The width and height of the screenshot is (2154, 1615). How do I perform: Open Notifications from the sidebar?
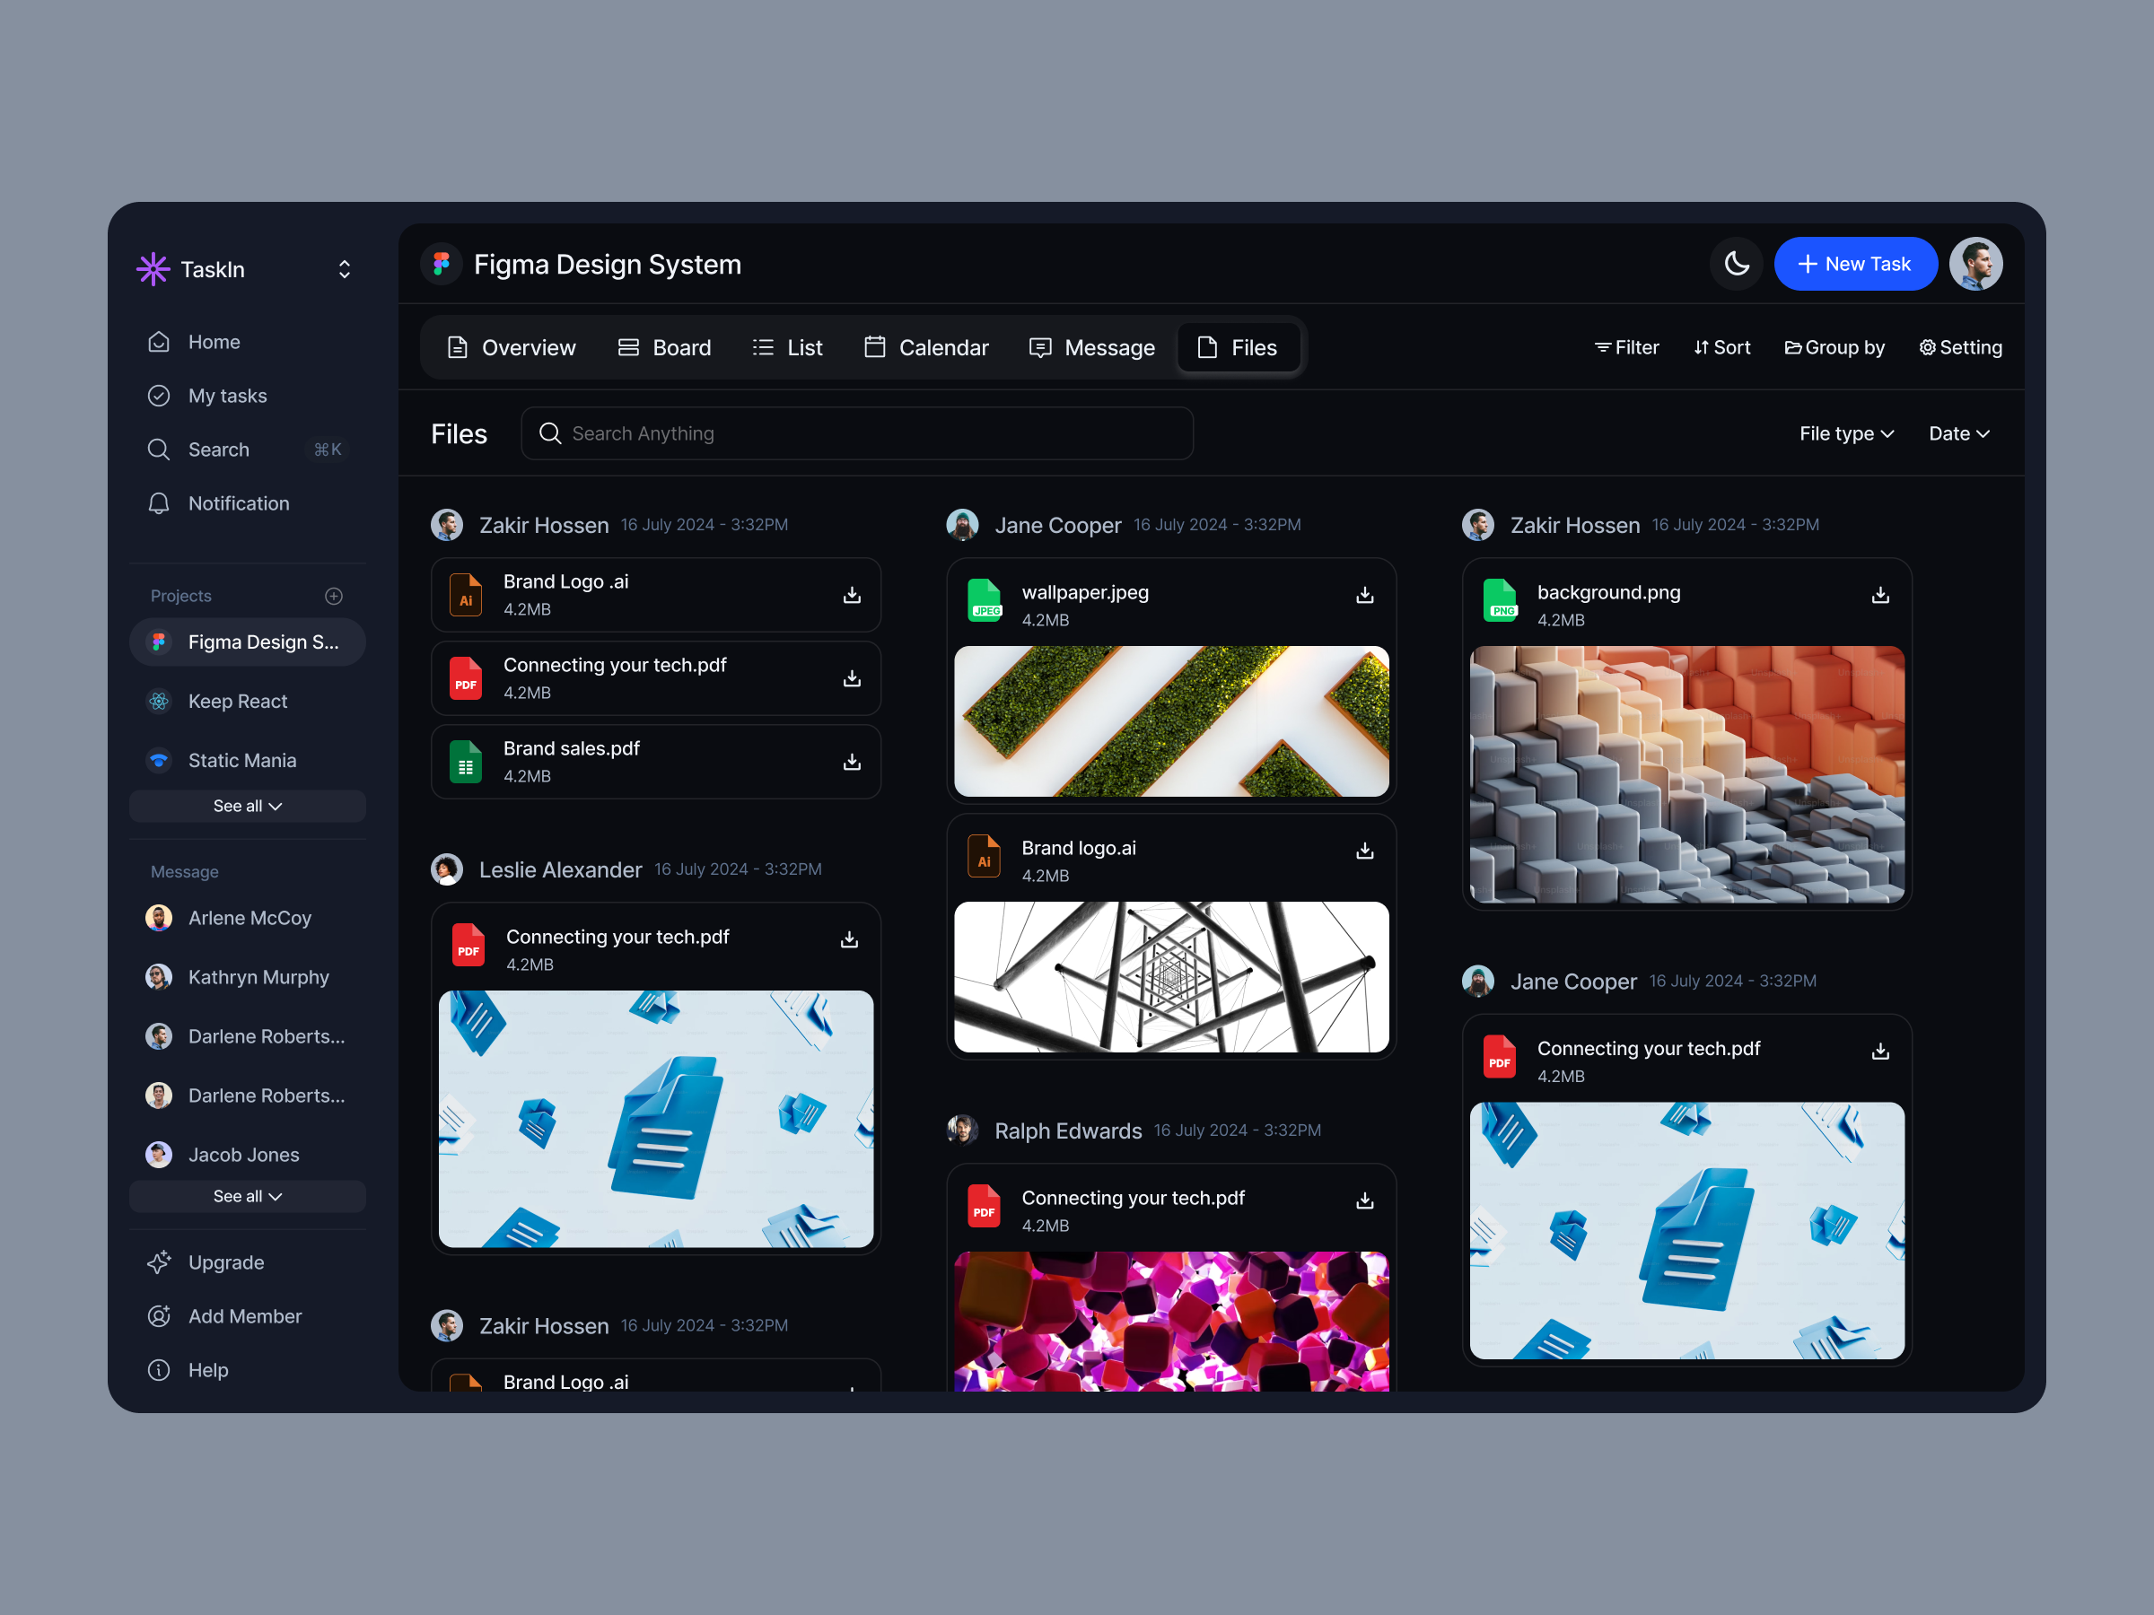click(x=239, y=502)
